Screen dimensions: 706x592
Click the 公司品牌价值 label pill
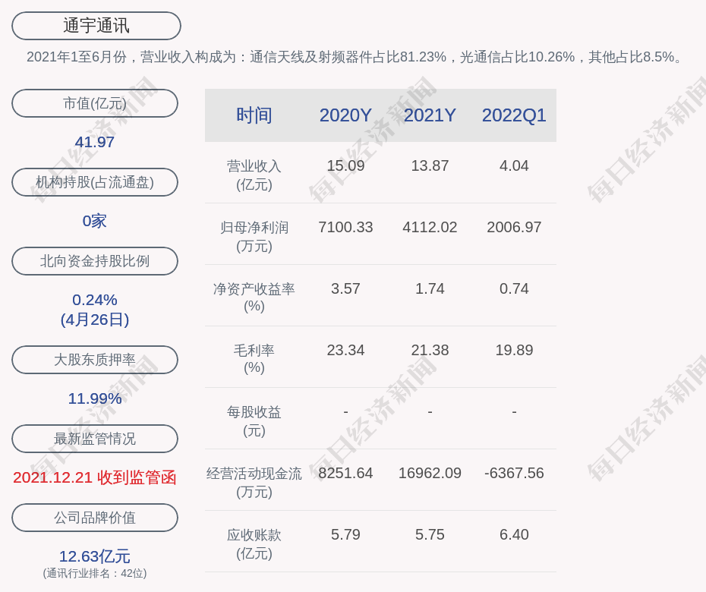(x=95, y=518)
